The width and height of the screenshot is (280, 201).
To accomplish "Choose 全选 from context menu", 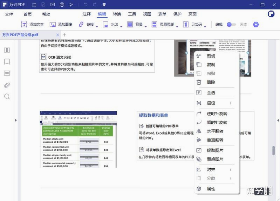I will (217, 93).
